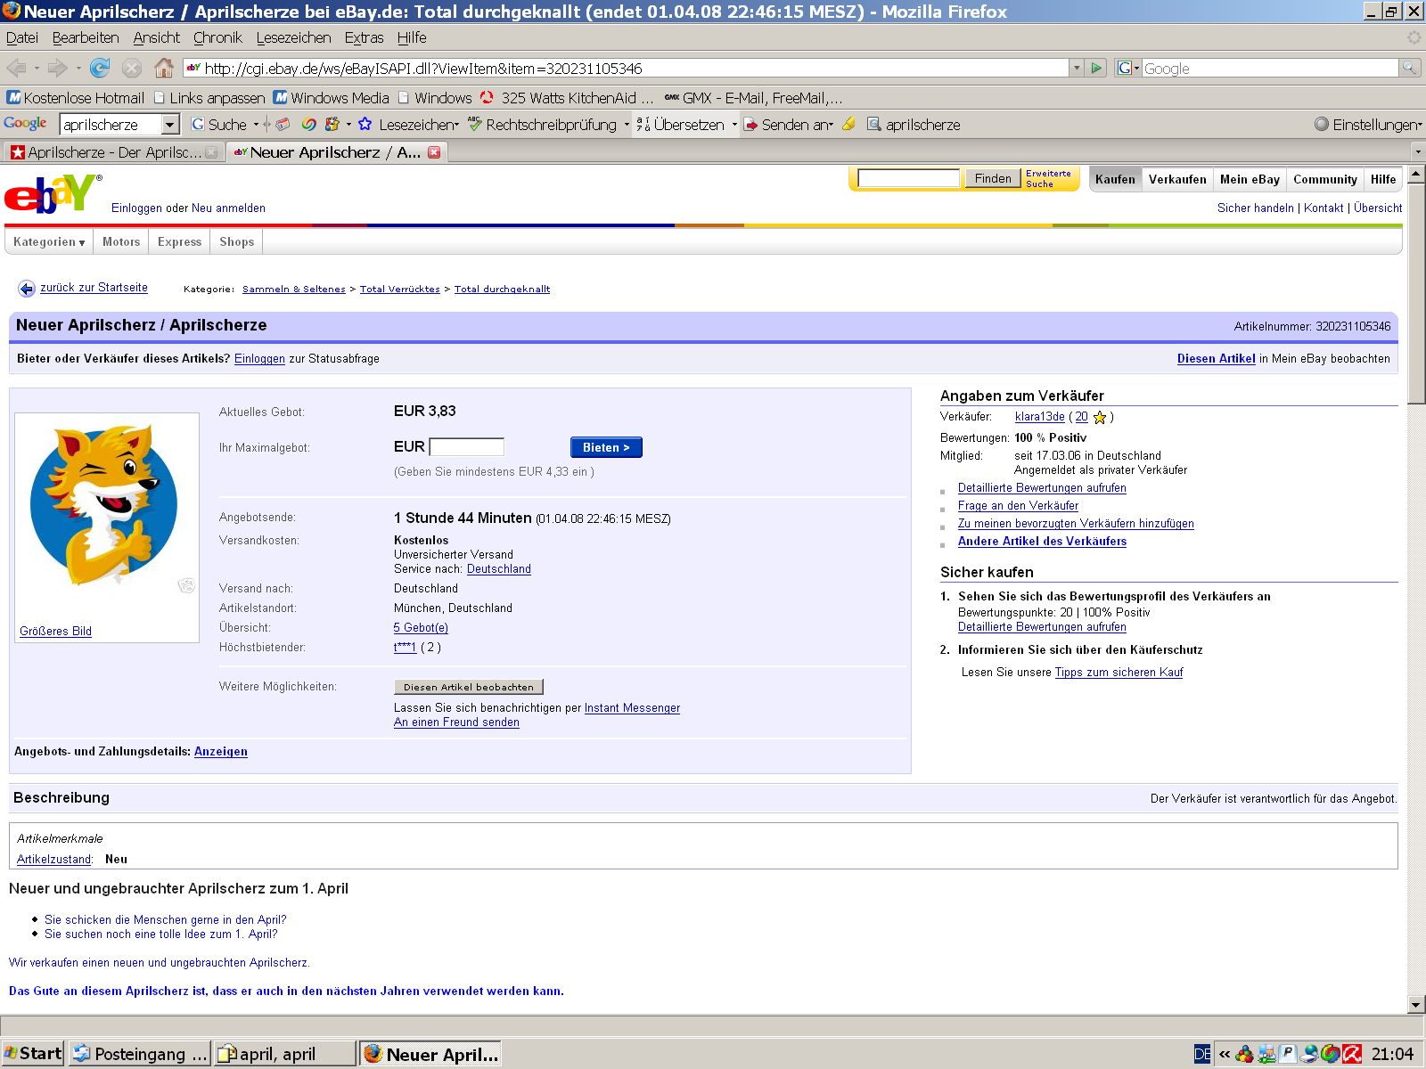
Task: Open the Bearbeiten menu
Action: point(86,37)
